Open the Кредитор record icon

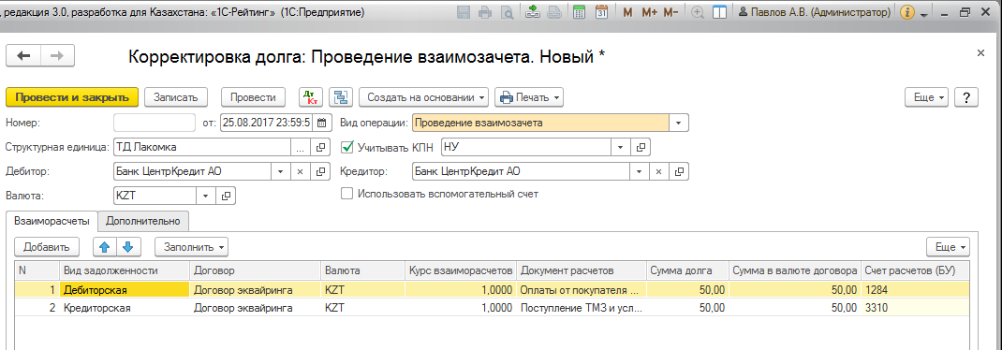(x=679, y=172)
